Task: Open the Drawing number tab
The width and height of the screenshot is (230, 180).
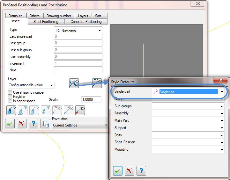Action: 59,16
